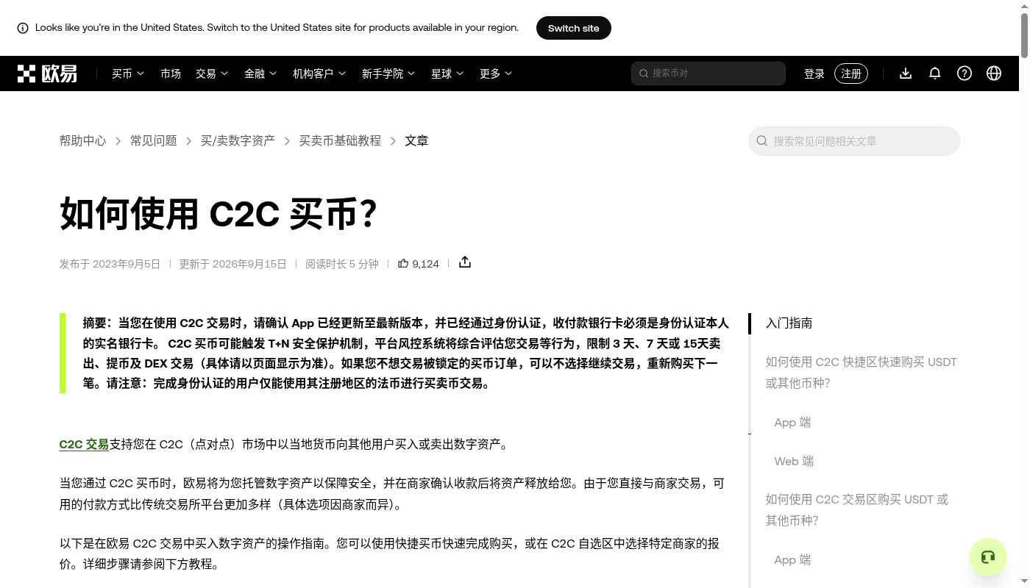Jump to 如何使用 C2C 快捷区快速购买 USDT section
The width and height of the screenshot is (1030, 588).
(862, 373)
